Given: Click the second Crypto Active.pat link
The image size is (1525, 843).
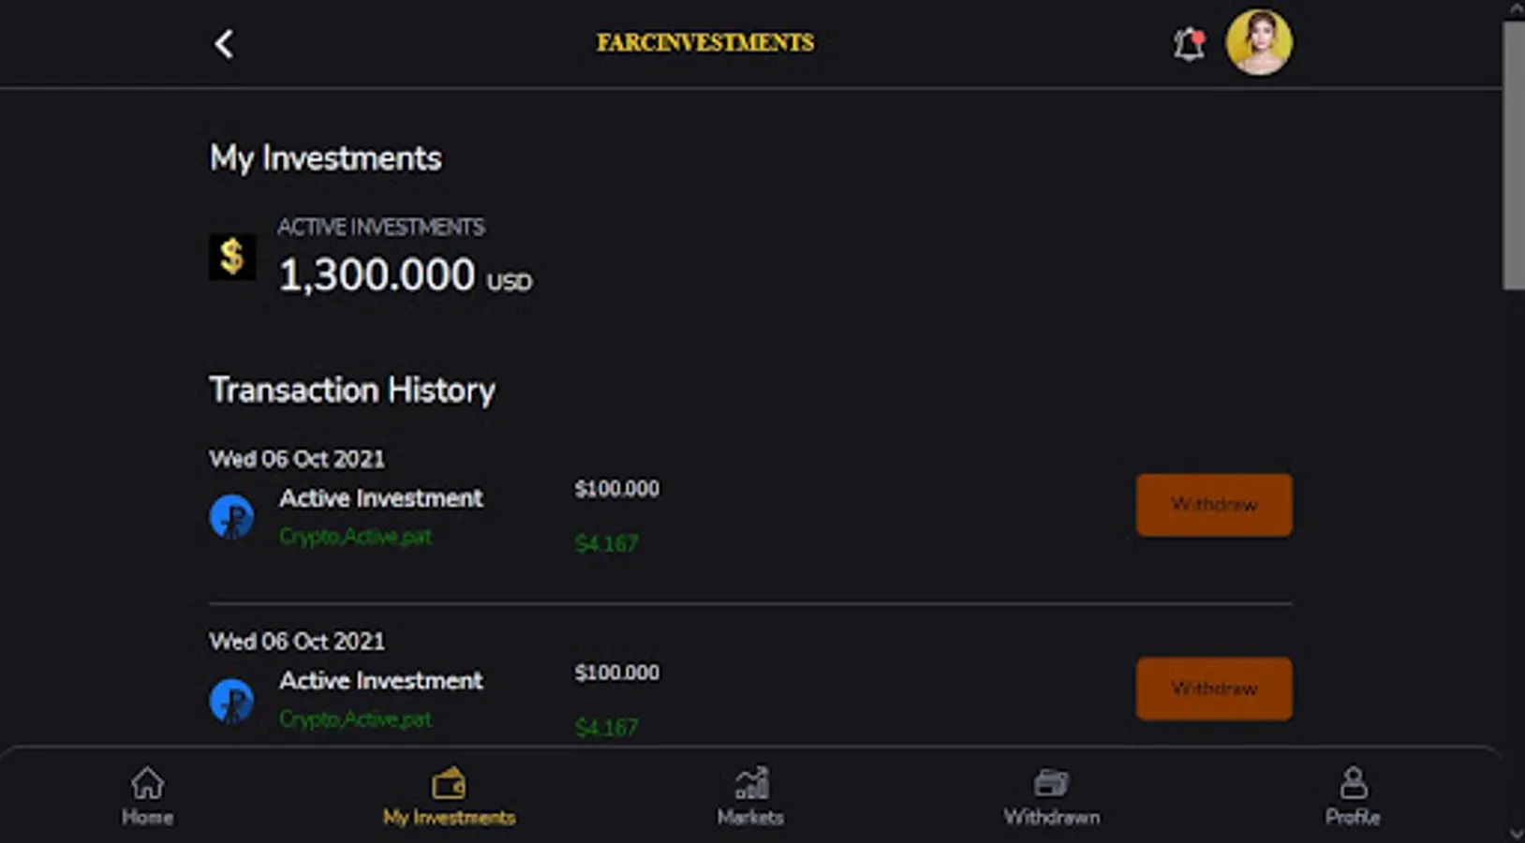Looking at the screenshot, I should 355,719.
